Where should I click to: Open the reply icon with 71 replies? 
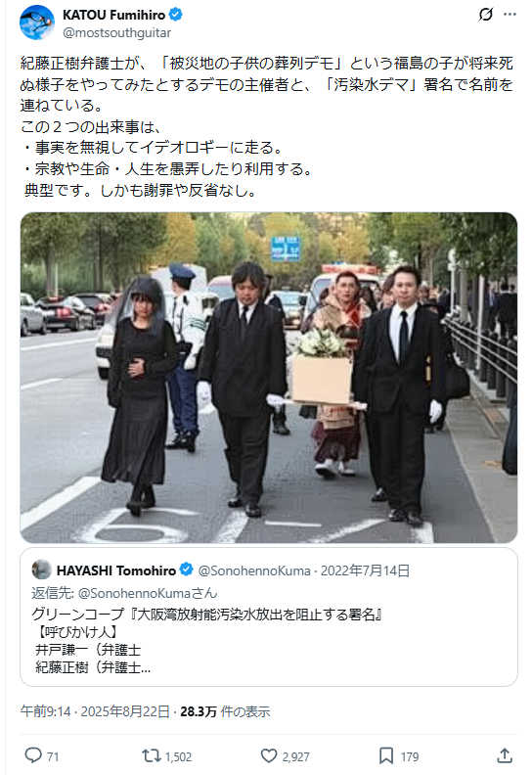(x=33, y=755)
